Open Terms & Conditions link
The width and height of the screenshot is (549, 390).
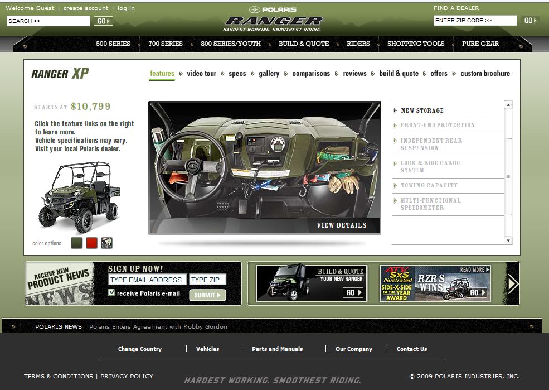(59, 377)
